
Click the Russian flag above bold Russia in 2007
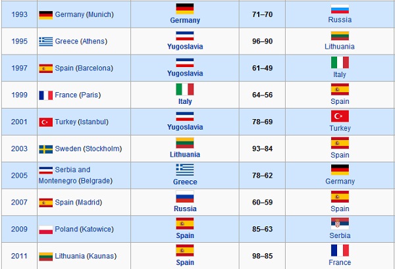coord(185,197)
